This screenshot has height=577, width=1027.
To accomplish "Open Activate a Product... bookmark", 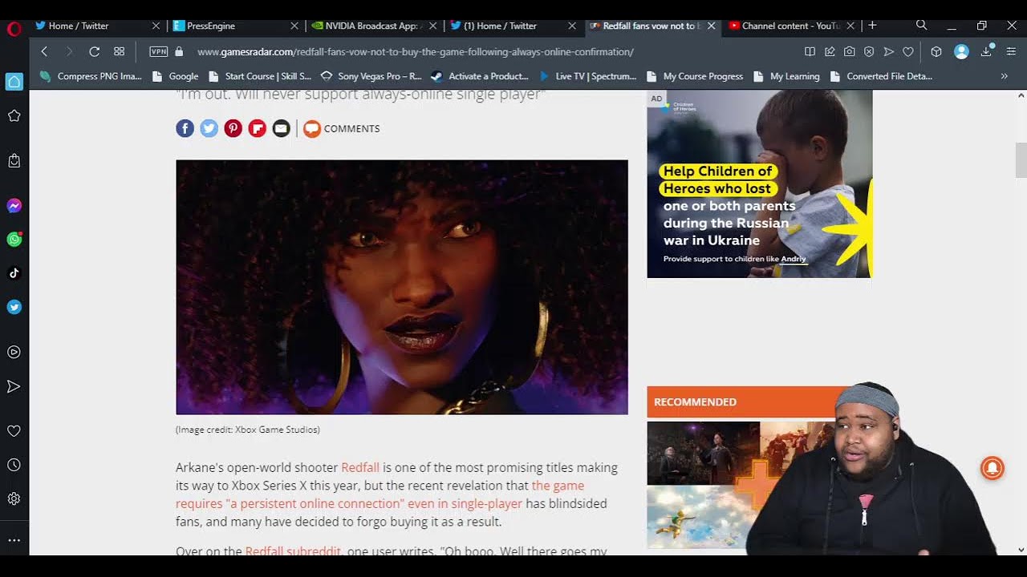I will tap(480, 76).
